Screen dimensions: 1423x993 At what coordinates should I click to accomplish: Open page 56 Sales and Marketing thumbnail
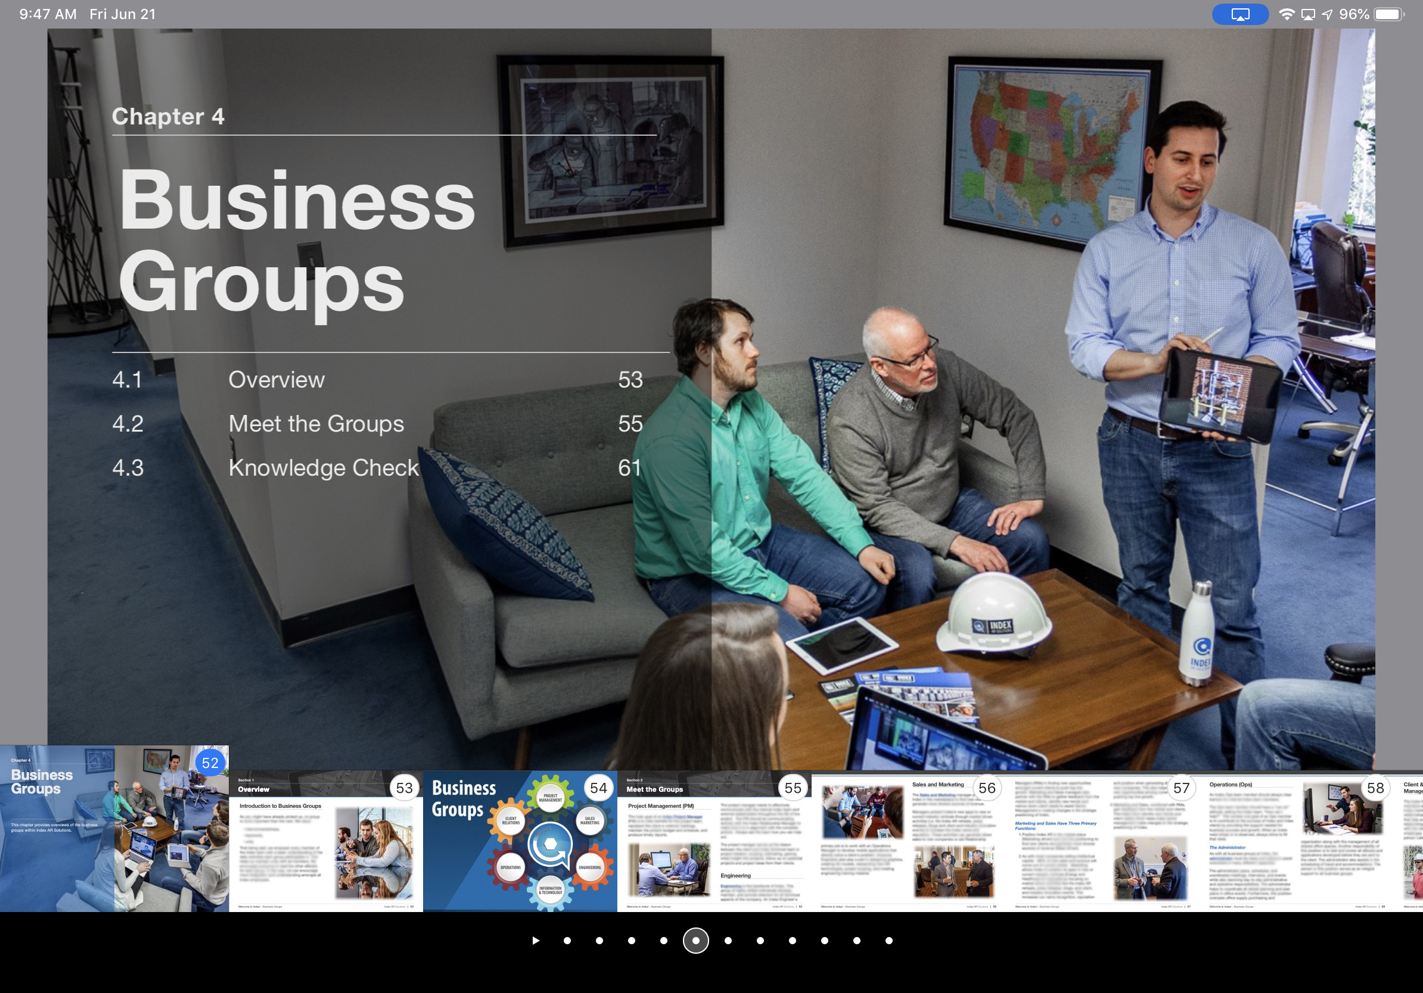point(909,842)
